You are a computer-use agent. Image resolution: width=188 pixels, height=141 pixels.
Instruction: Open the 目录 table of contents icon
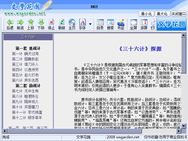(x=100, y=22)
